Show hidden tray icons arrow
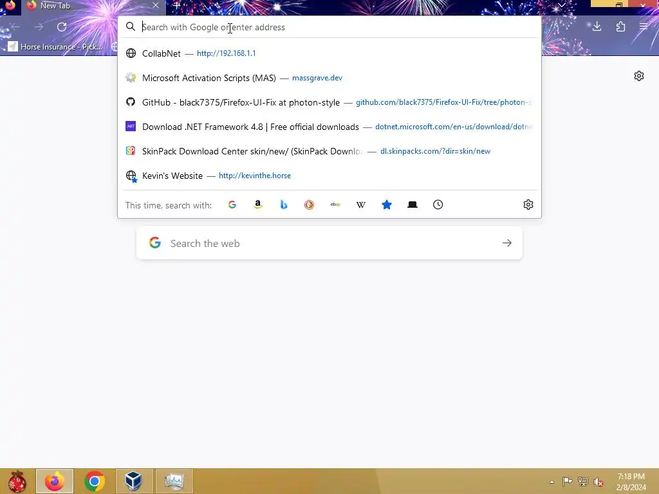Image resolution: width=659 pixels, height=494 pixels. click(x=552, y=482)
